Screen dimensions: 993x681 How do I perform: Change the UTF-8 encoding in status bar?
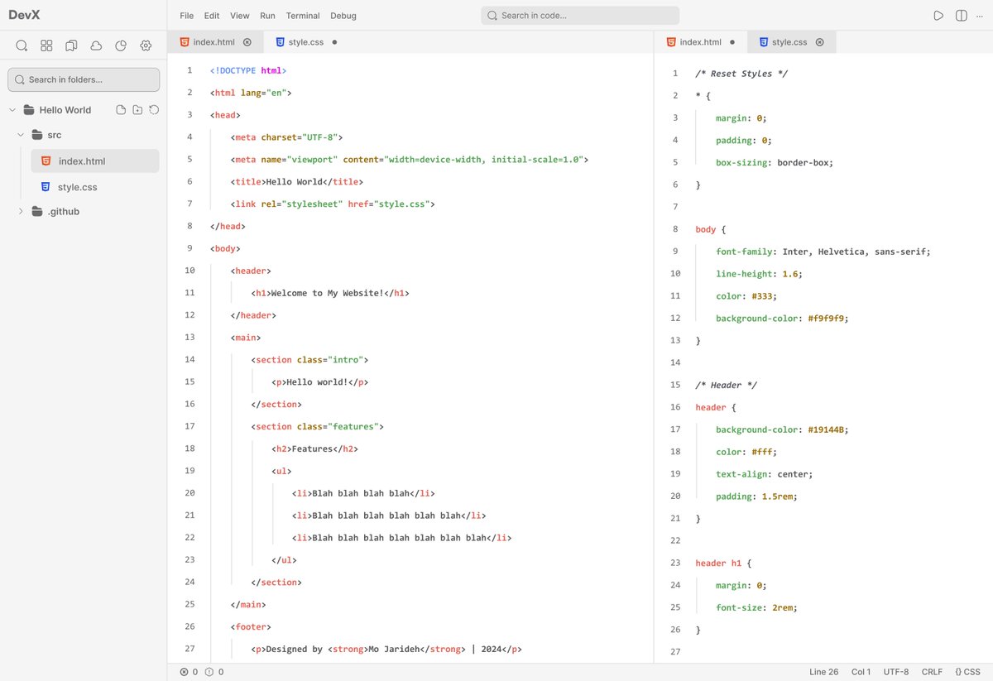pyautogui.click(x=896, y=672)
